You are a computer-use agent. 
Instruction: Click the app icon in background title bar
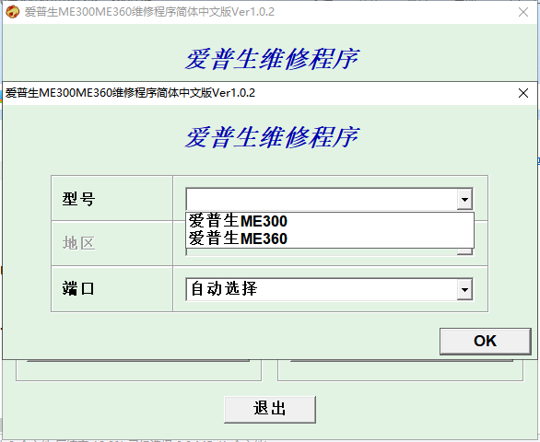click(12, 12)
